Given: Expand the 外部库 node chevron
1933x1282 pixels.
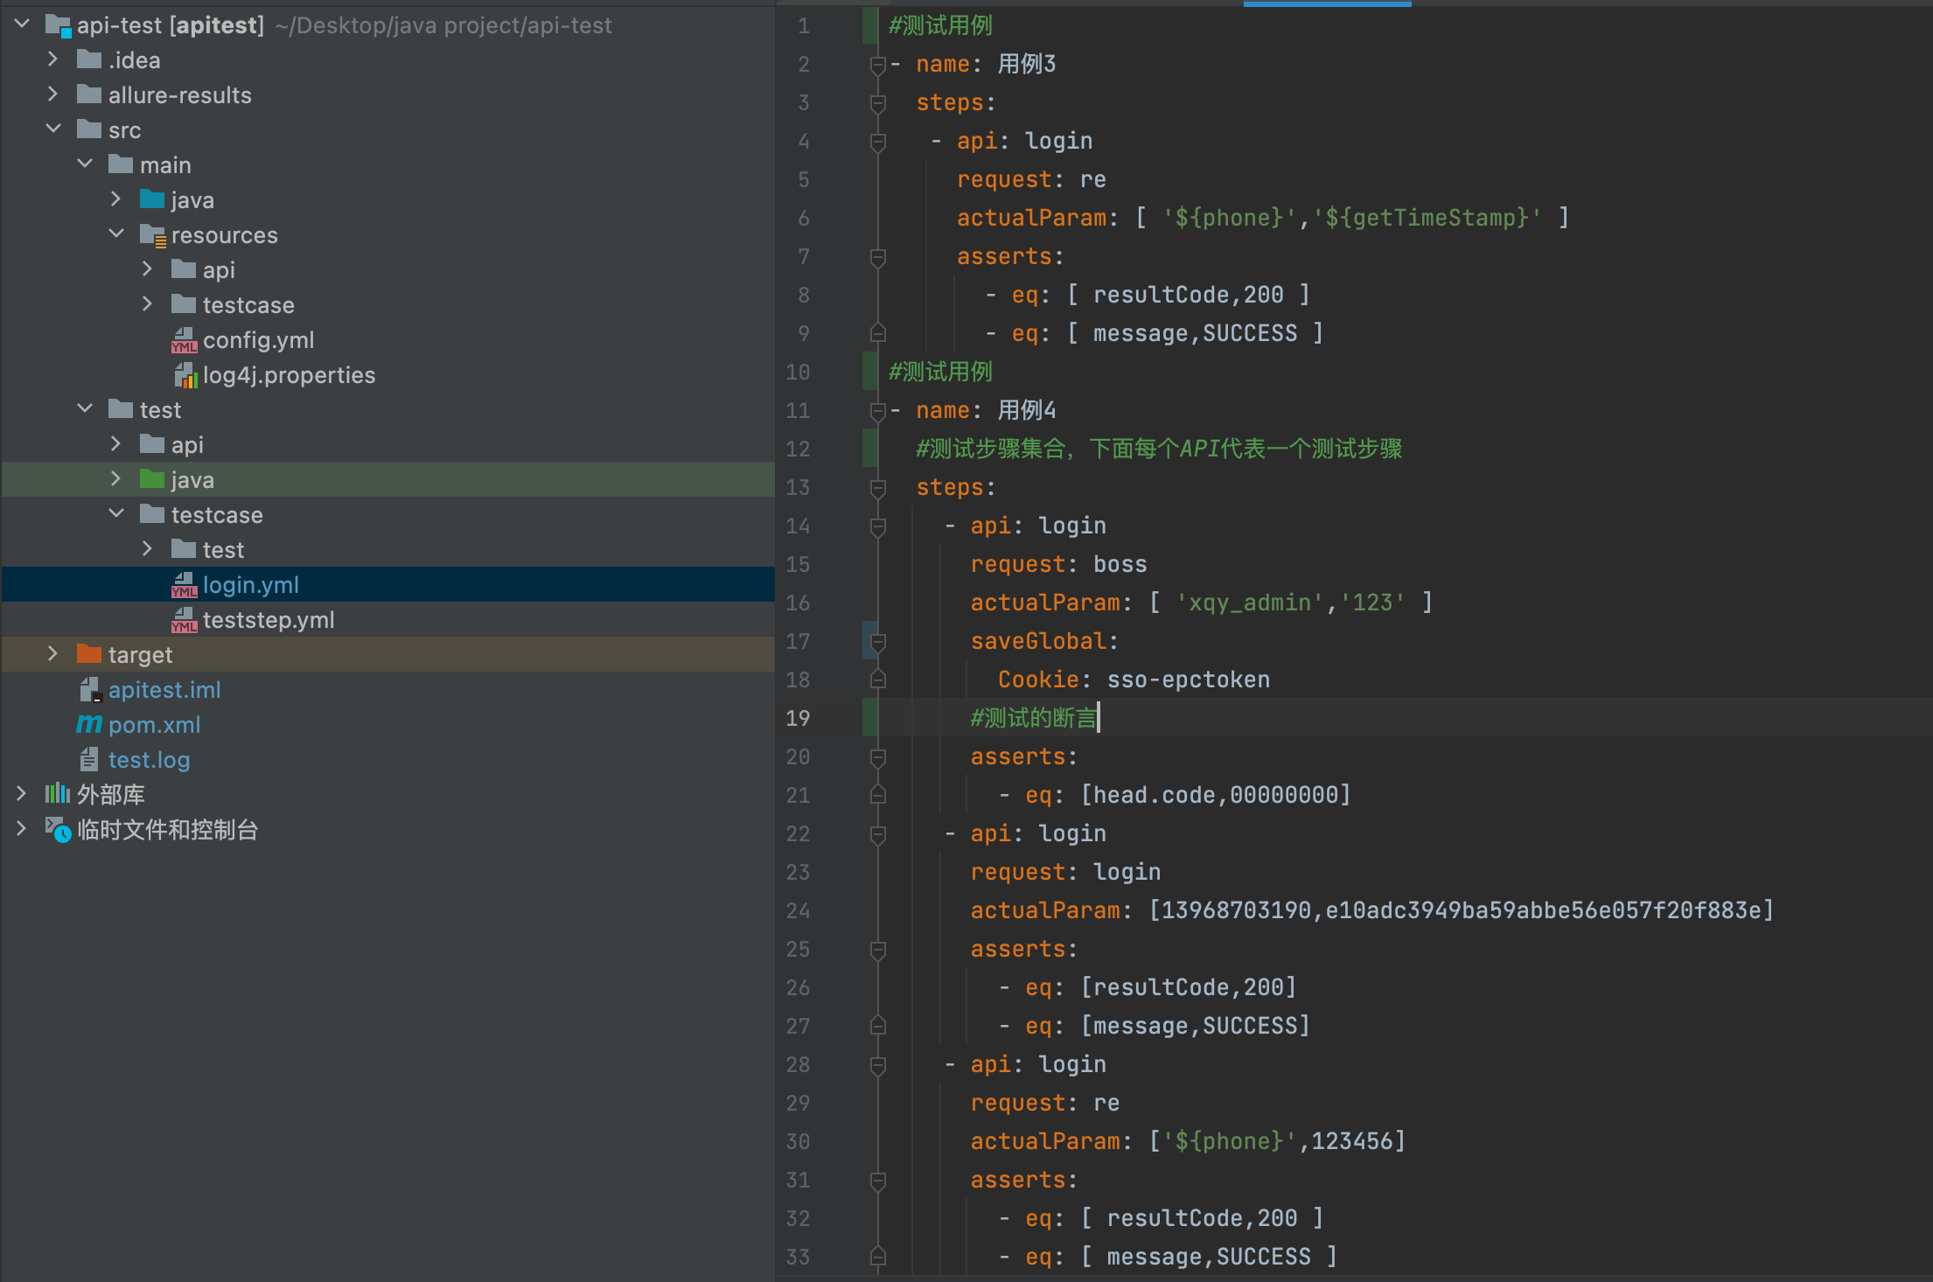Looking at the screenshot, I should (22, 794).
